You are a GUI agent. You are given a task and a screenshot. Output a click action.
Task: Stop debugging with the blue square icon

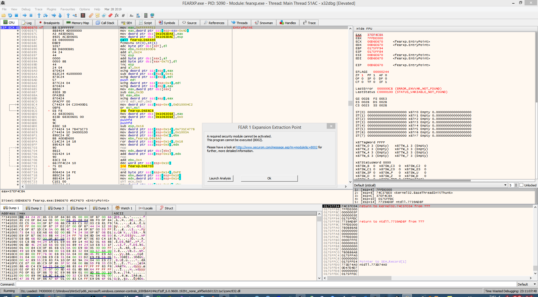click(x=17, y=15)
